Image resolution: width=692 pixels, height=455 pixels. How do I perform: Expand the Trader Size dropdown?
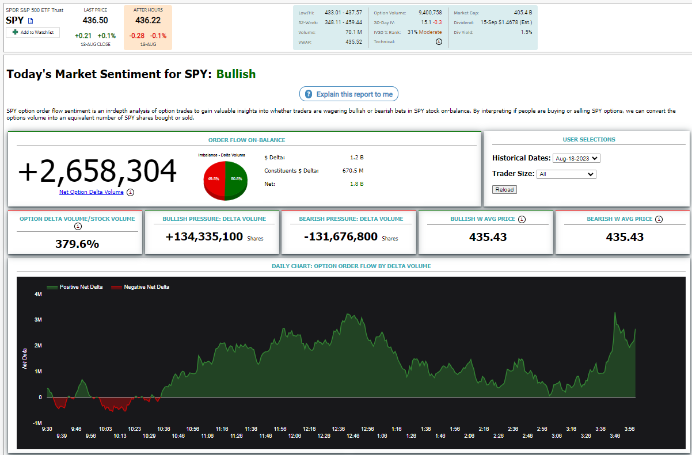[566, 174]
